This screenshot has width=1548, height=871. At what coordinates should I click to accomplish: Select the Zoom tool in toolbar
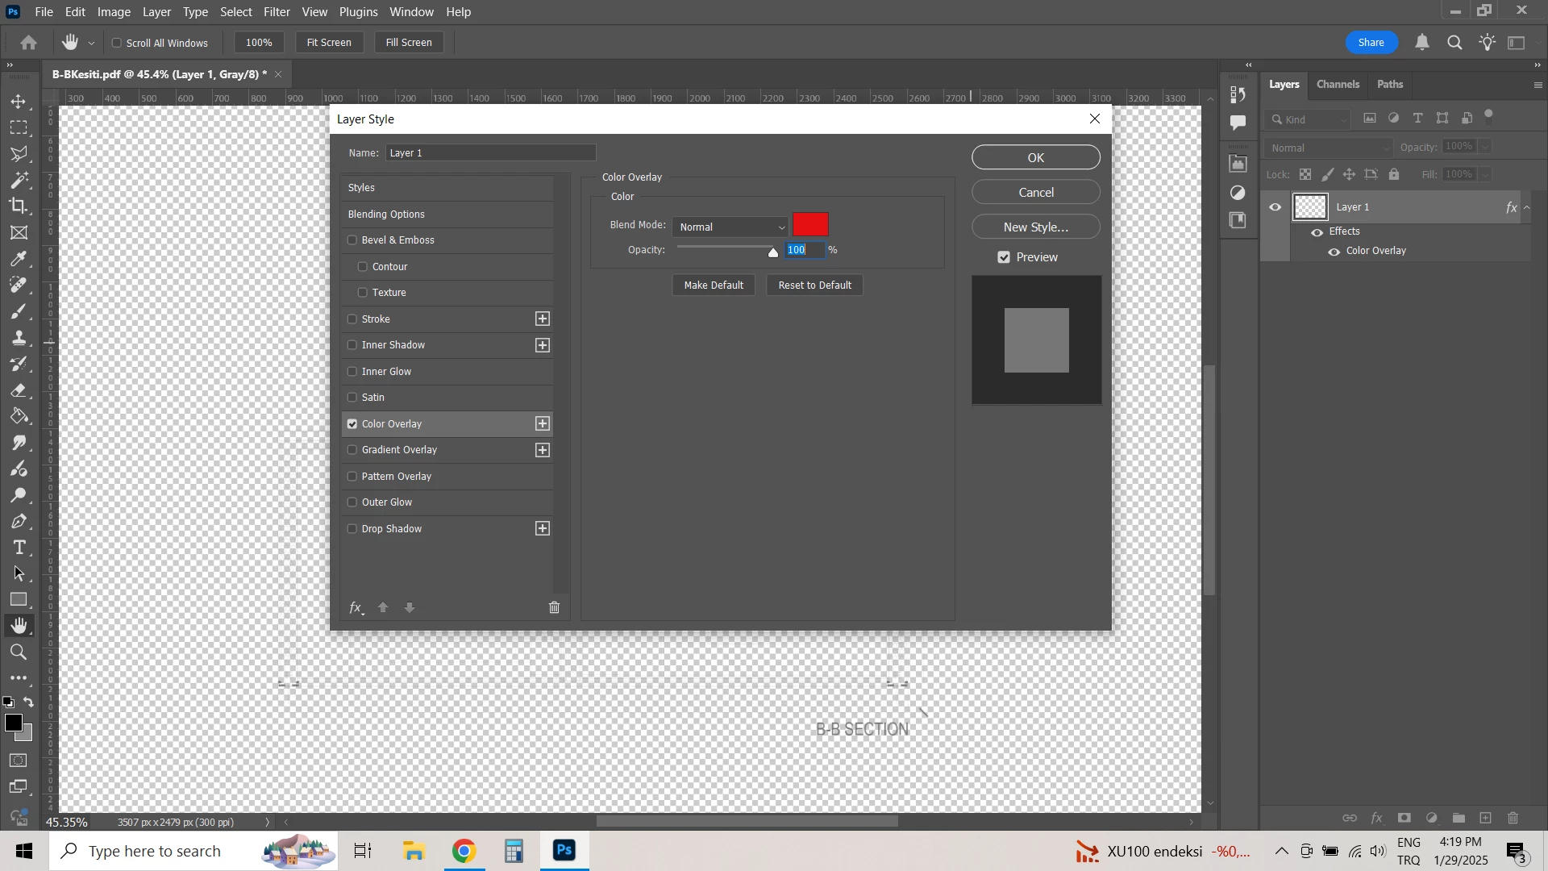(19, 652)
